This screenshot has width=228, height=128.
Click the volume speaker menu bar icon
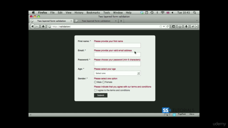(172, 13)
